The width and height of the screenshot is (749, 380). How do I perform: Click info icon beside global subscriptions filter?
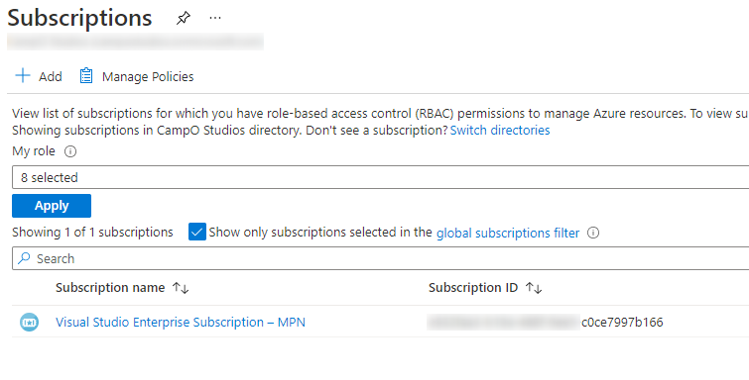(593, 233)
